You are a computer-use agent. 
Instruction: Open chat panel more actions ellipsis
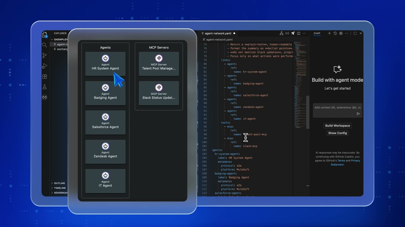coord(346,33)
